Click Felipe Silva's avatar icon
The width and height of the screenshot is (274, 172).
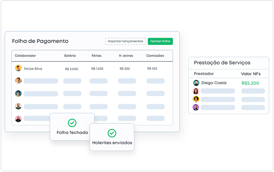pos(18,68)
